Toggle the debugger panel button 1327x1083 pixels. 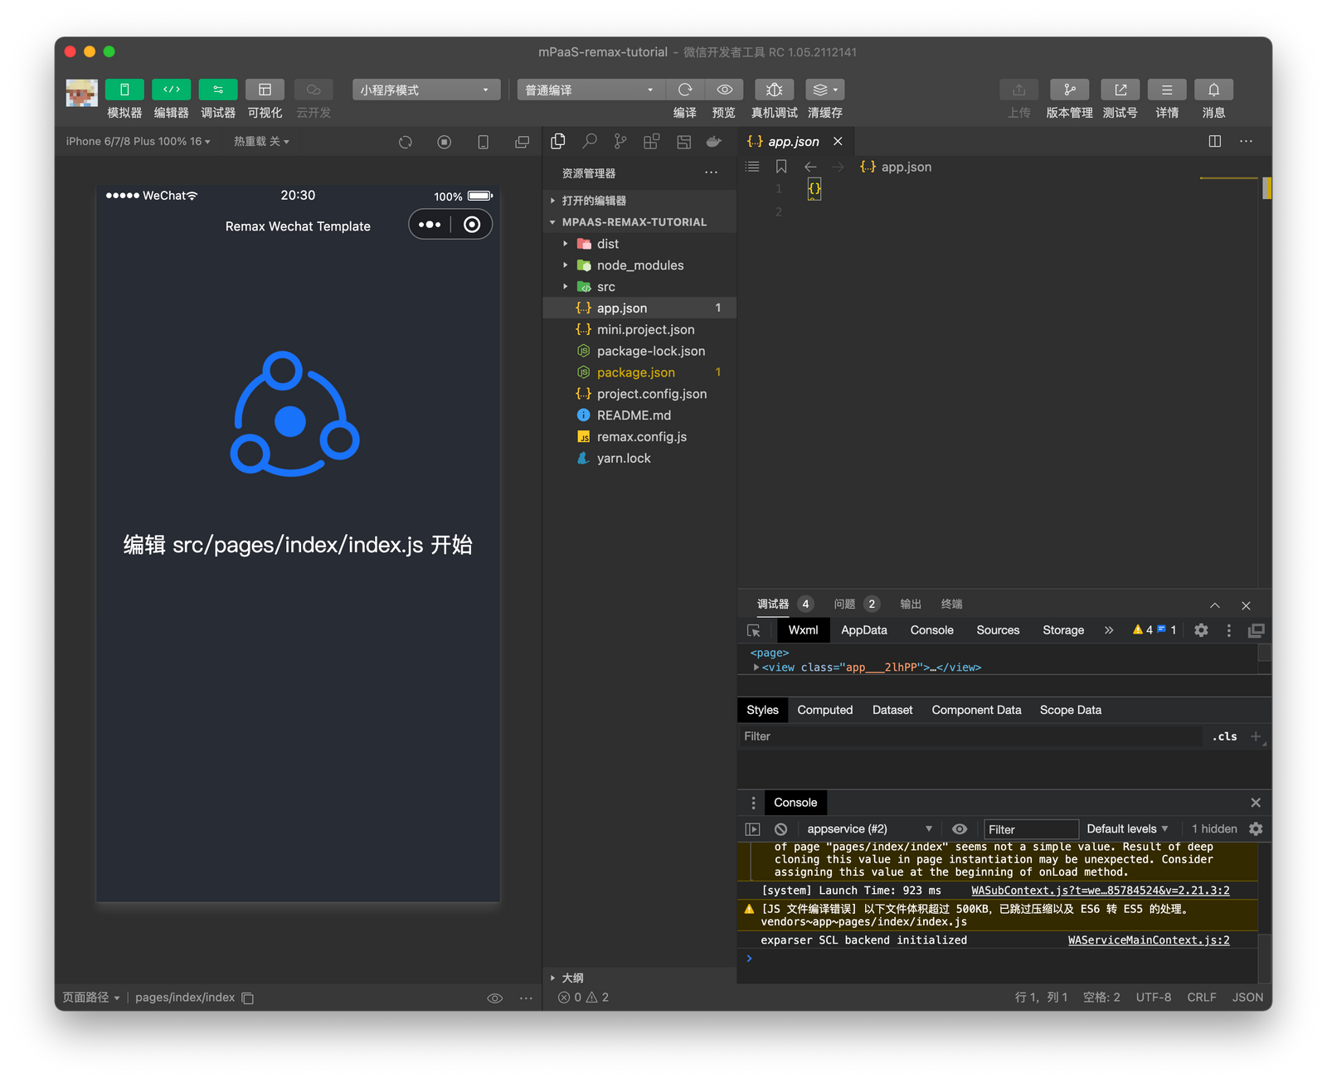[218, 90]
